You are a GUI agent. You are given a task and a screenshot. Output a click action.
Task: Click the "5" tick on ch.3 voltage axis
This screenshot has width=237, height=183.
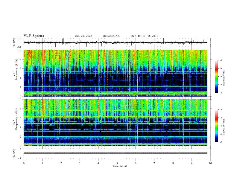point(21,149)
